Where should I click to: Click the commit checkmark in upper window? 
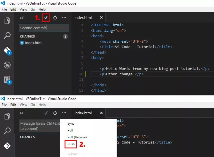46,17
